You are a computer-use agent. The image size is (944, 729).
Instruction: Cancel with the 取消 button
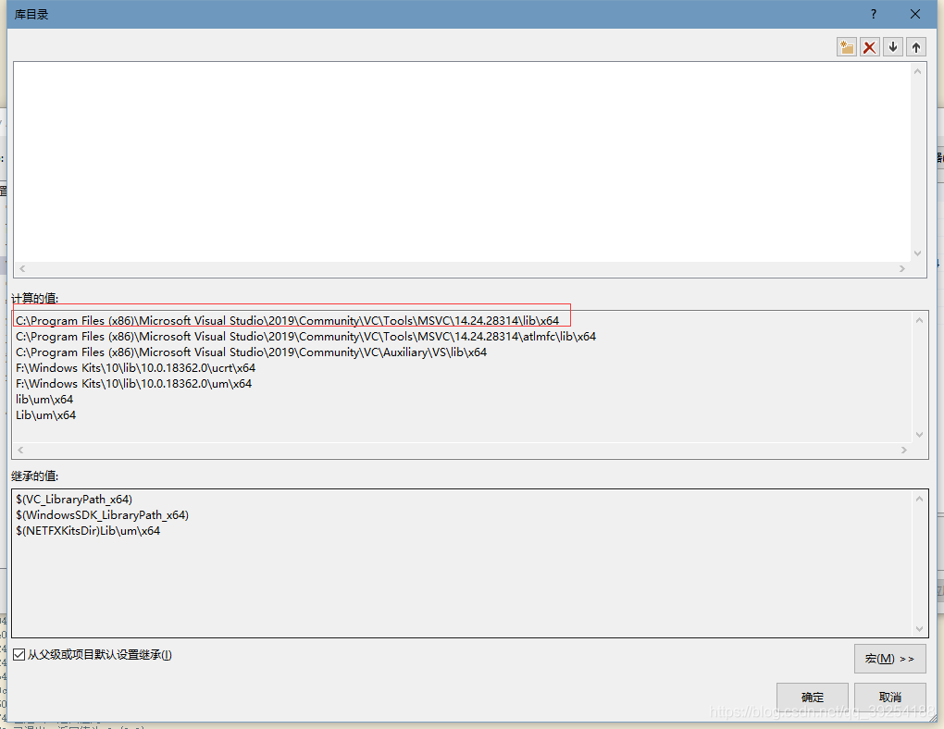click(889, 698)
